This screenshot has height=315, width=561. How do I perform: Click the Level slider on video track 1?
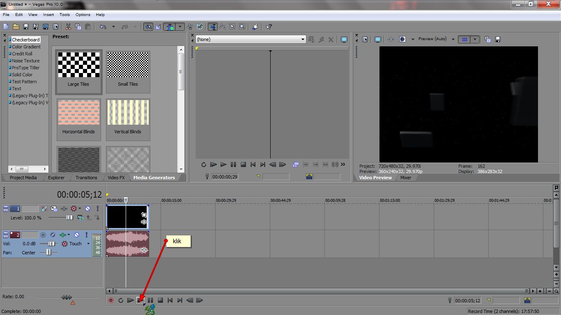pos(69,217)
